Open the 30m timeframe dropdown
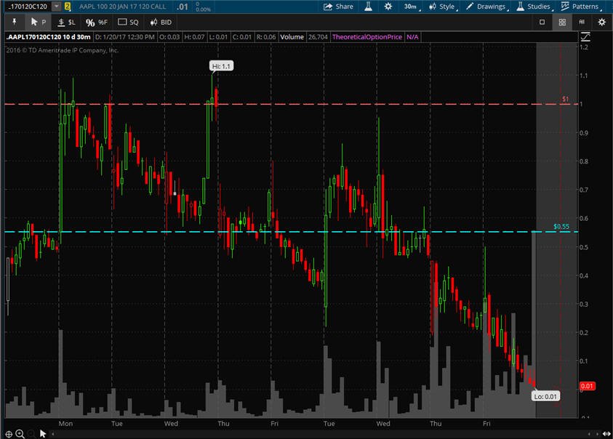 [x=412, y=7]
